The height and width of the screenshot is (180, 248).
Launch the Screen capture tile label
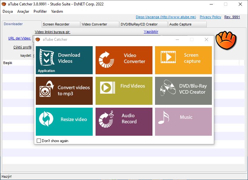(x=192, y=58)
